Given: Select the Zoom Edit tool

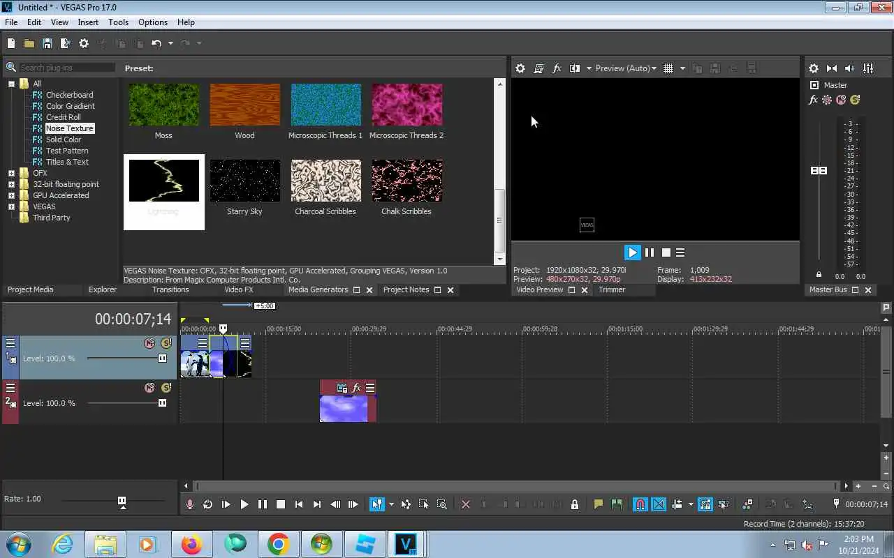Looking at the screenshot, I should 442,504.
